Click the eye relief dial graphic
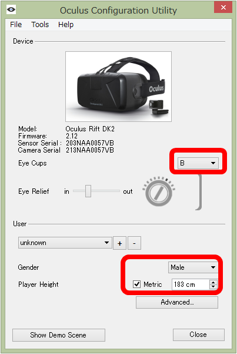This screenshot has width=237, height=354. tap(159, 191)
